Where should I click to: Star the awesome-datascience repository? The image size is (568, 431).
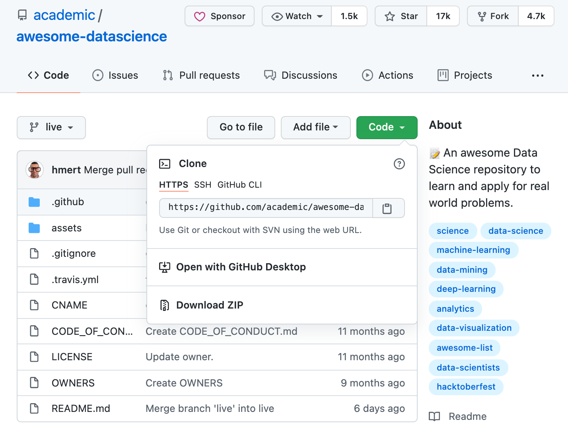[x=401, y=16]
